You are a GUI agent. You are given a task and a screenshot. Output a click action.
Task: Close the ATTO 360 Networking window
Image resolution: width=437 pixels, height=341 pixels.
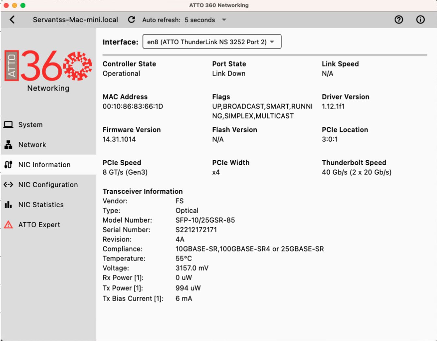6,5
